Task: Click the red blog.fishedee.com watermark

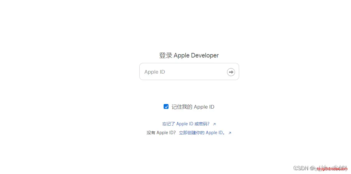Action: click(332, 169)
